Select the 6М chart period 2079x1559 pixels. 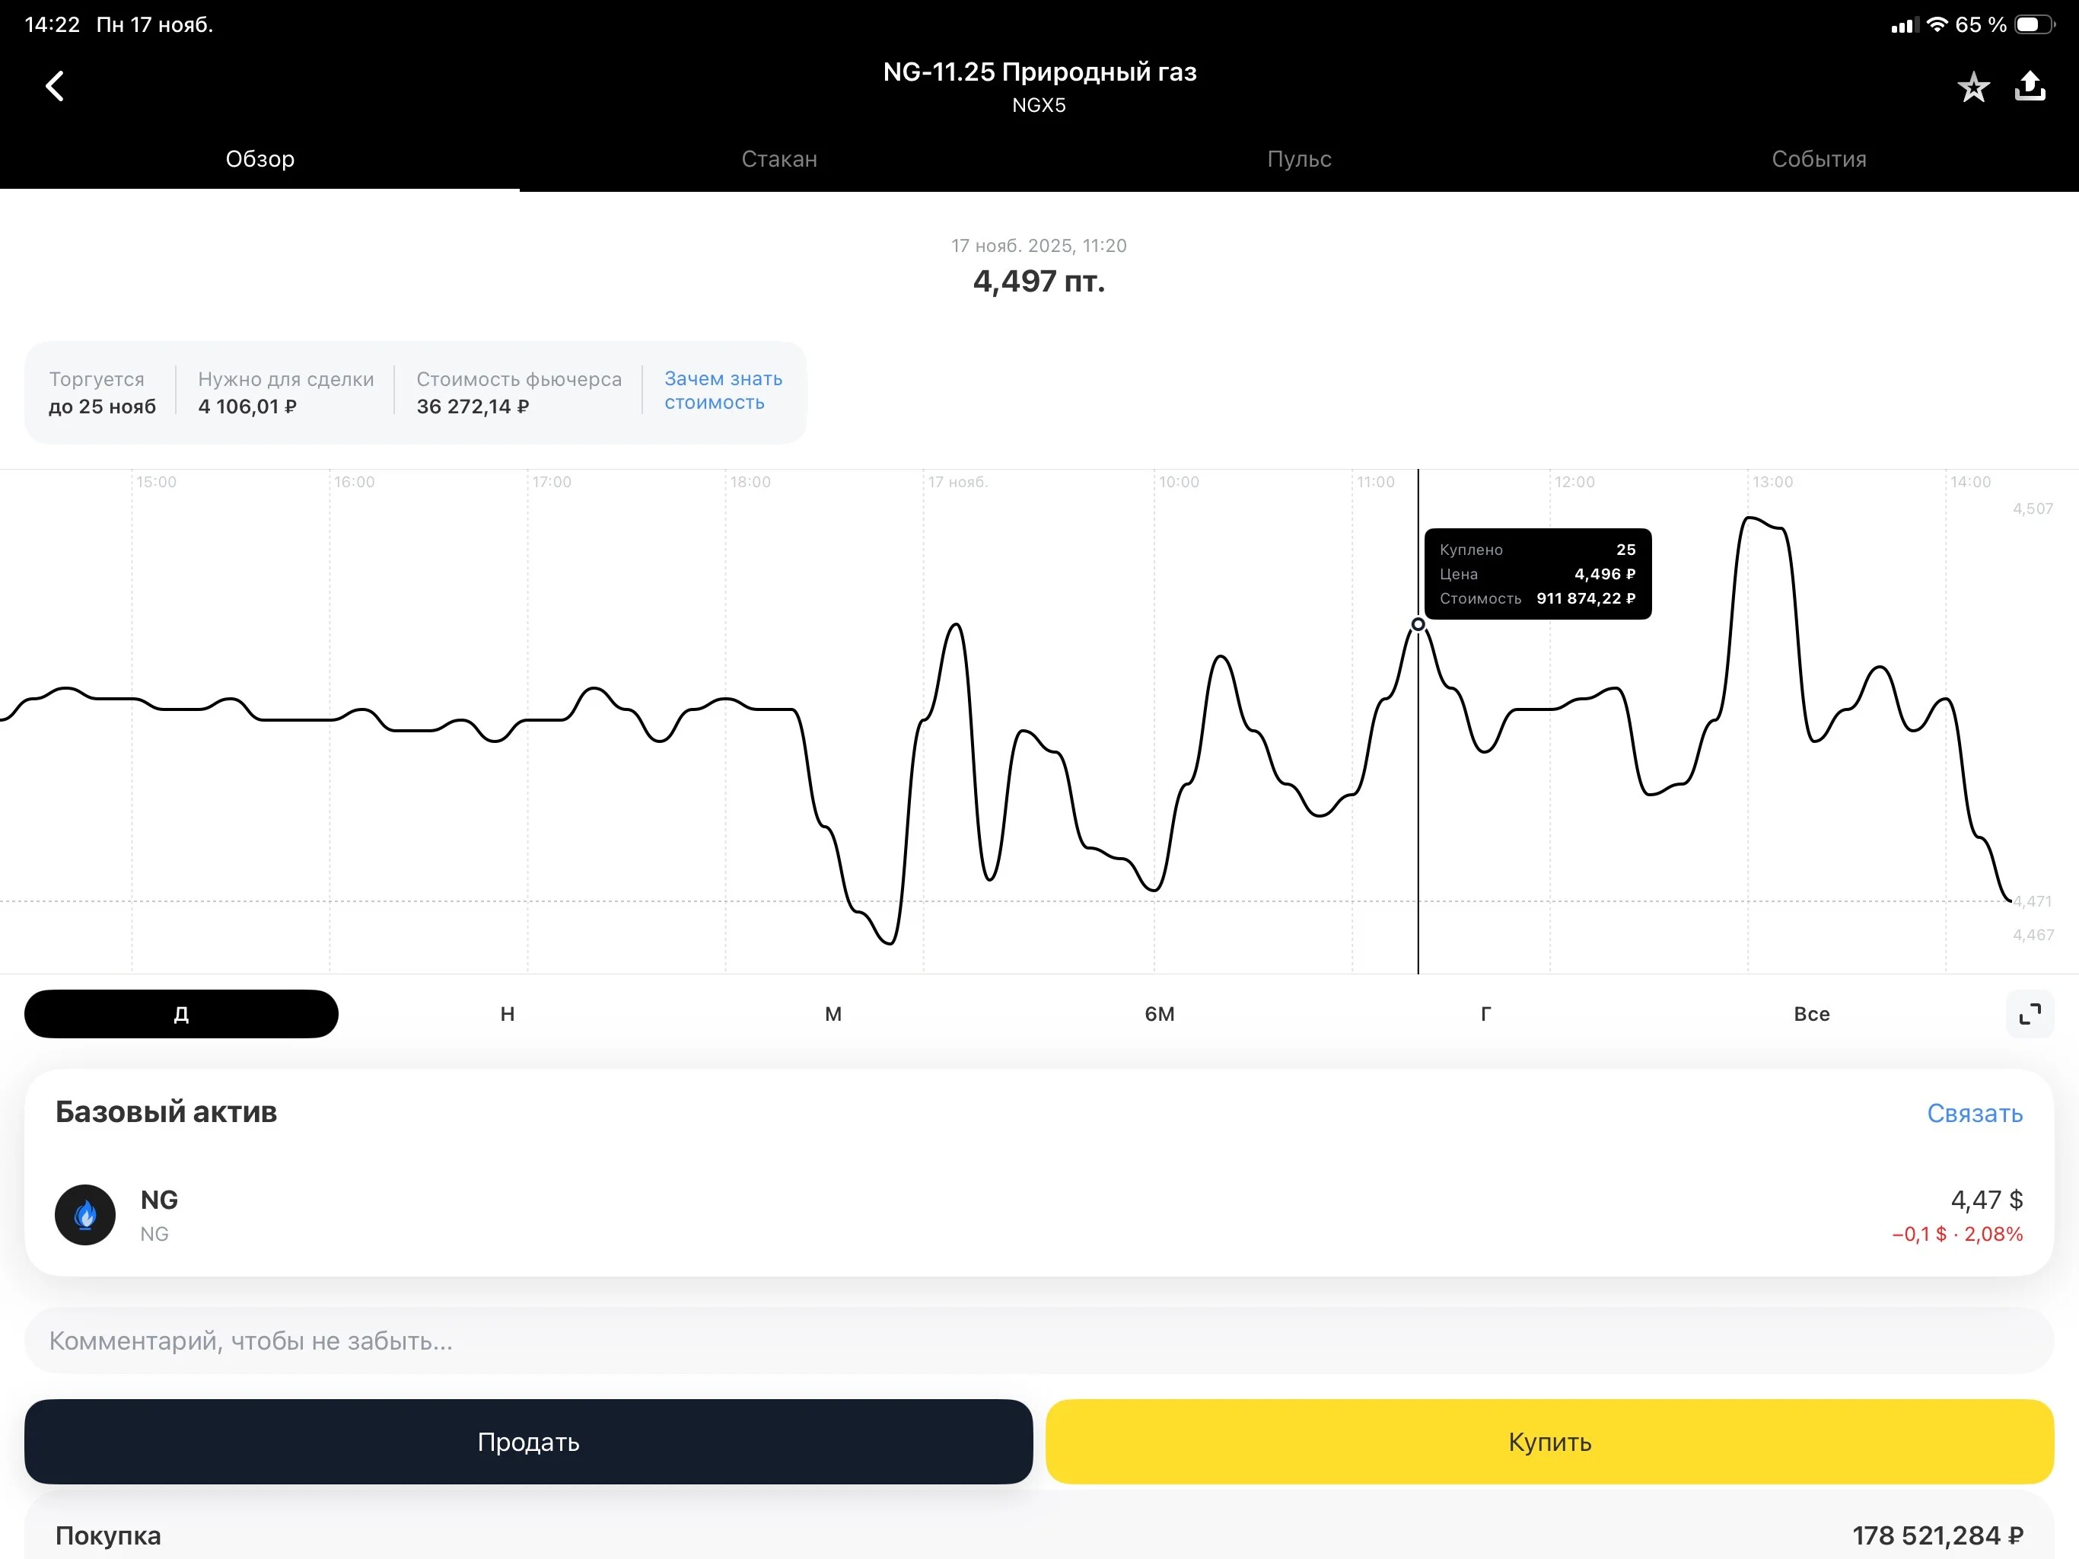coord(1160,1014)
